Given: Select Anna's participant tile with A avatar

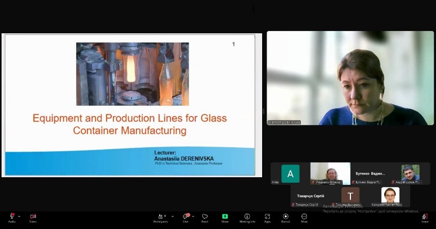Looking at the screenshot, I should coord(290,173).
